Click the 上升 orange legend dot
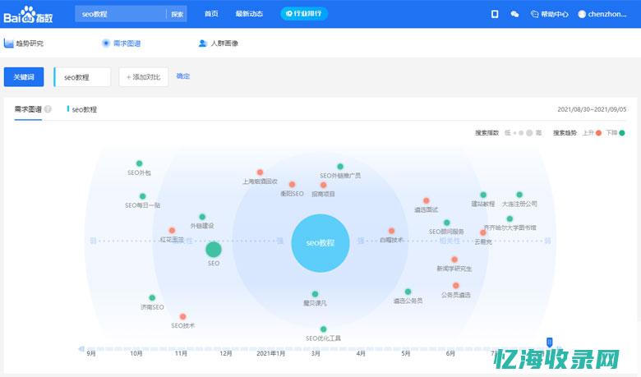 (598, 133)
